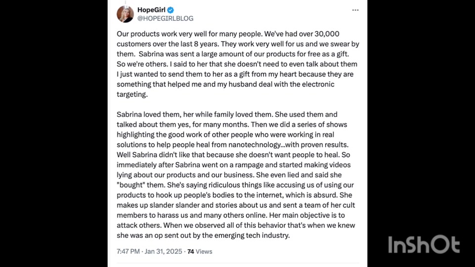Screen dimensions: 475x267
Task: Click the divider line below the timestamp
Action: [237, 263]
